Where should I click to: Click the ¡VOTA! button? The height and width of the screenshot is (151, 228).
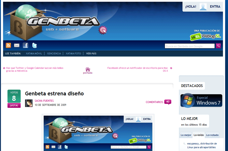tap(14, 105)
